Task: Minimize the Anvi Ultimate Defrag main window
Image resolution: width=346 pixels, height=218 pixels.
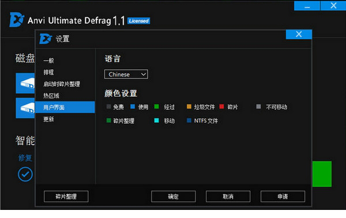Action: [307, 6]
